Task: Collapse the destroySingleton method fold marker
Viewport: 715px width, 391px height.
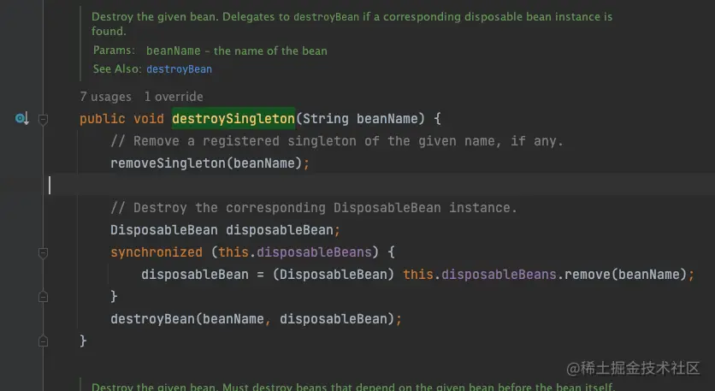Action: pyautogui.click(x=43, y=120)
